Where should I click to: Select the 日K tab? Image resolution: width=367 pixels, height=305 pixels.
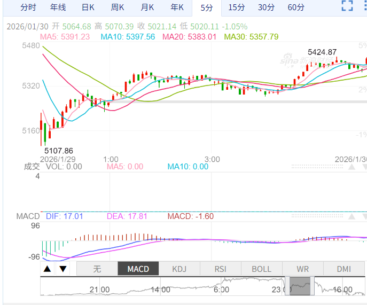coord(88,7)
